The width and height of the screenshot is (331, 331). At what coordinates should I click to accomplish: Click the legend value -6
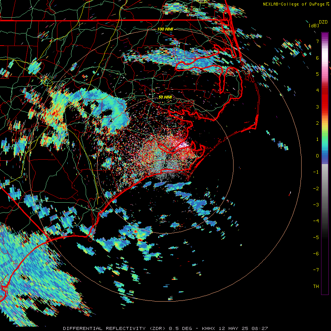tap(316, 254)
